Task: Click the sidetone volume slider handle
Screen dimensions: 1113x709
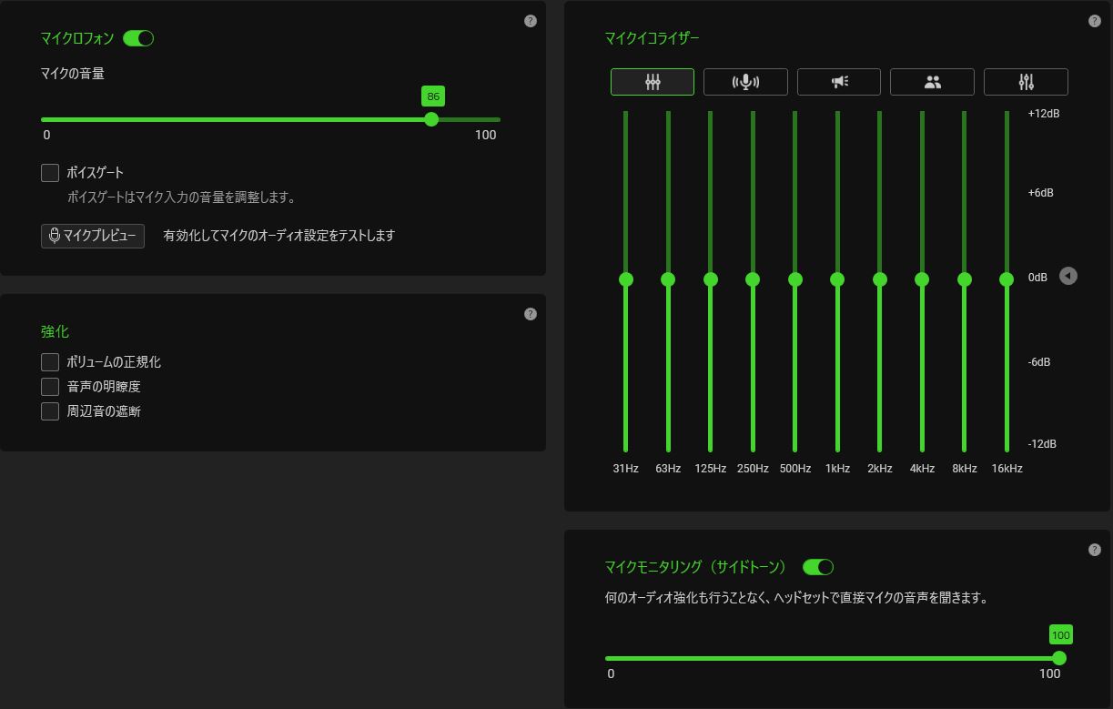Action: [x=1058, y=658]
